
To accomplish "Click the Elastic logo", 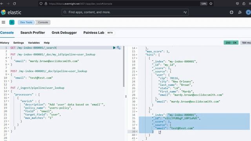I will 11,12.
